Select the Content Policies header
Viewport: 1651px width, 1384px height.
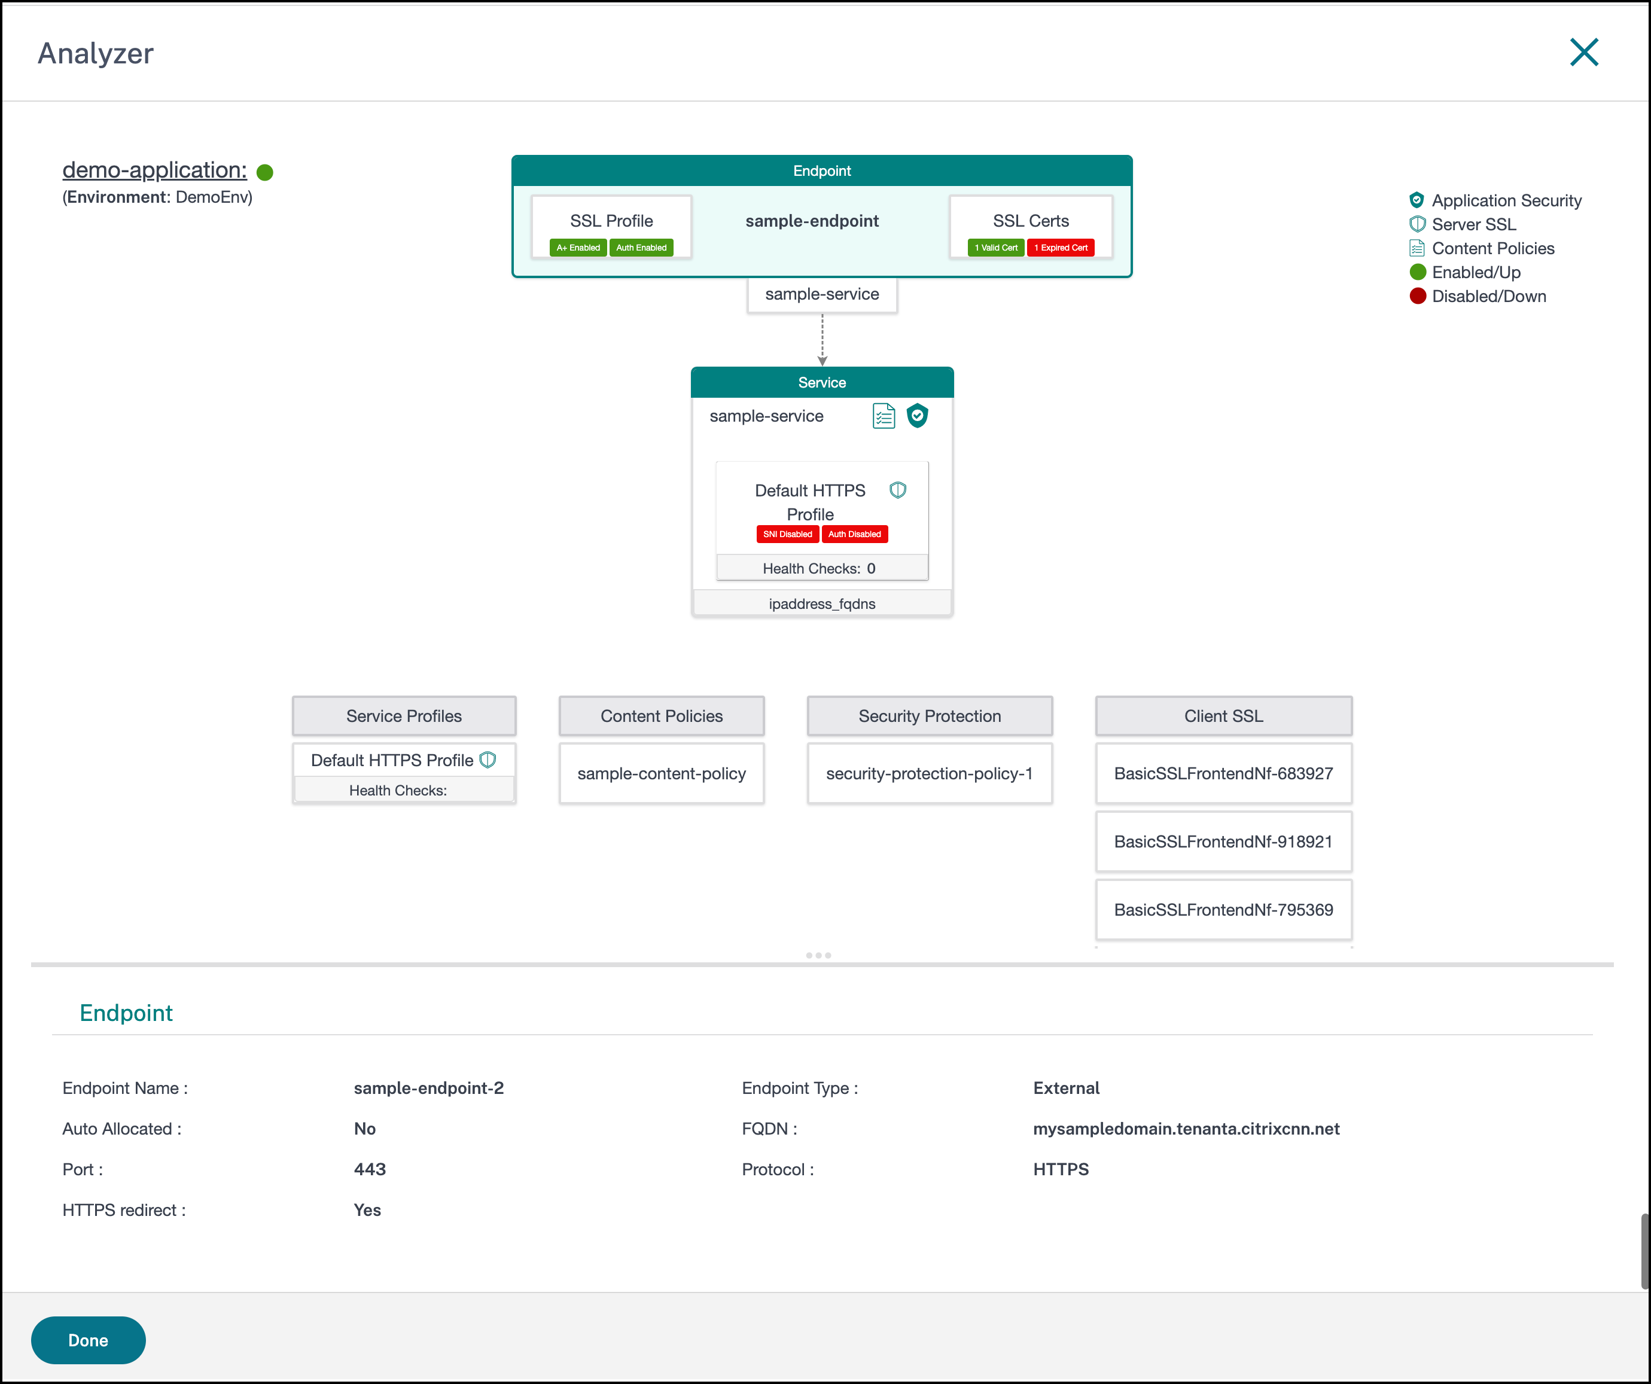[661, 716]
